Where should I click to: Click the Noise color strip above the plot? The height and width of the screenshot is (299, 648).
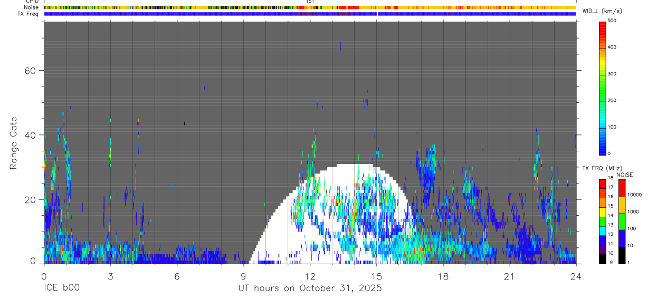pos(310,7)
